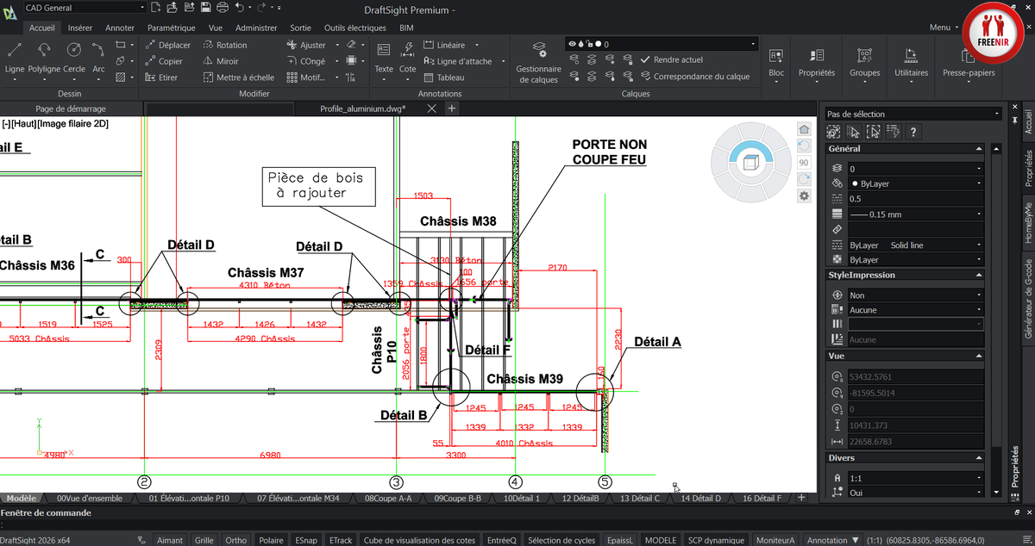Click the Déplacer (move) tool
This screenshot has height=546, width=1035.
[166, 45]
